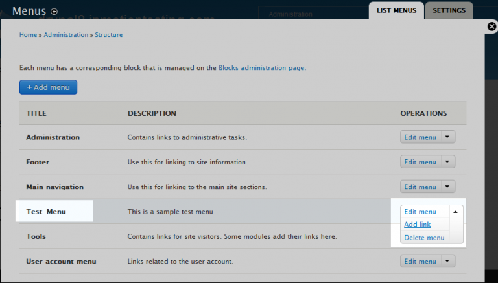498x283 pixels.
Task: Click Edit menu for Footer row
Action: (x=420, y=162)
